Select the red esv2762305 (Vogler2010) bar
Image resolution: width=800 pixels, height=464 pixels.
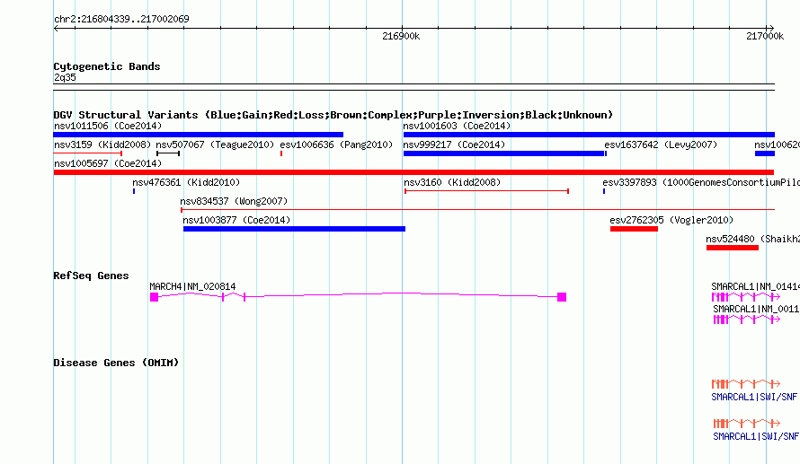635,229
